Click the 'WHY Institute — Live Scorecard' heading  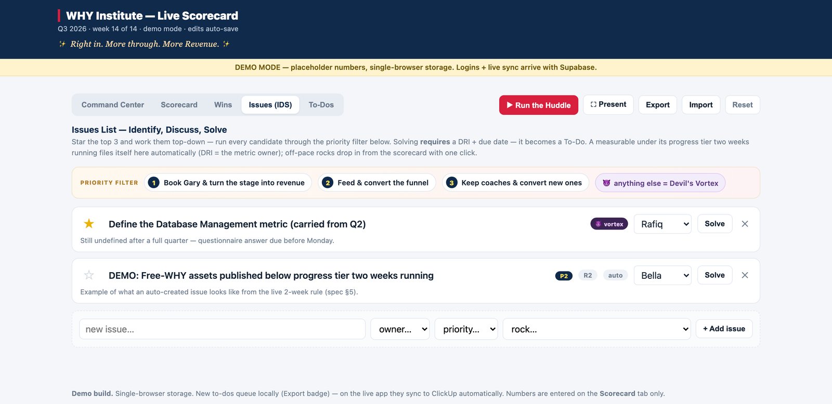tap(152, 16)
